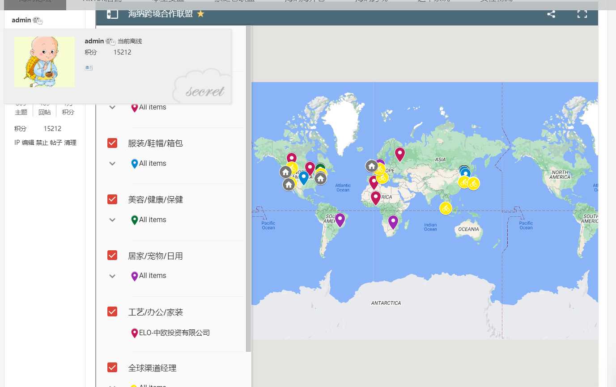Expand All items under 居家/宠物/日用
The image size is (616, 387).
112,276
